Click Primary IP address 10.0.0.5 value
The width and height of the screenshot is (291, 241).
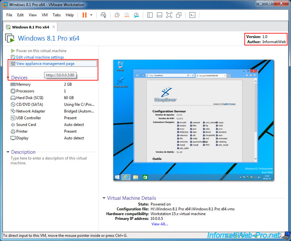point(157,219)
